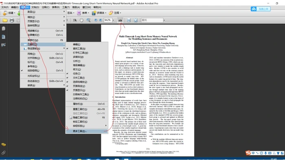Image resolution: width=285 pixels, height=161 pixels.
Task: Click the Sogou input method S icon
Action: [248, 153]
